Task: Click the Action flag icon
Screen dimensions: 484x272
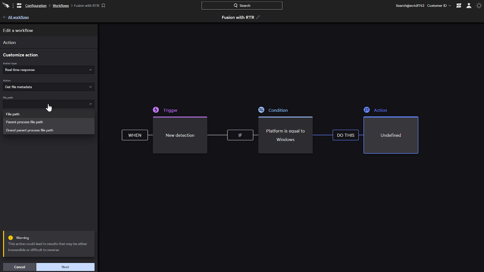Action: click(x=367, y=110)
